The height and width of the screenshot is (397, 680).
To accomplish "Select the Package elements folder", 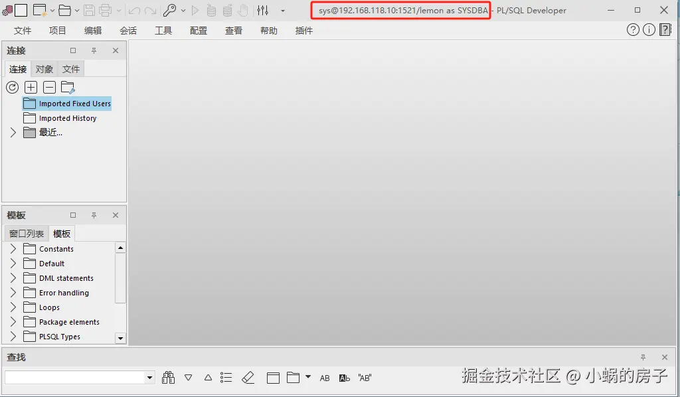I will click(61, 322).
